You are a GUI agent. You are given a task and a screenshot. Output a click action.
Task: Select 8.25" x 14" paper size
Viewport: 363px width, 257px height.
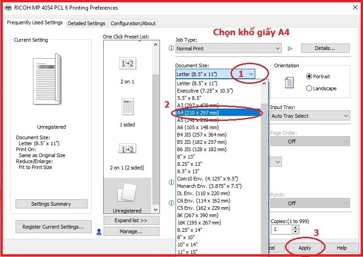click(218, 230)
